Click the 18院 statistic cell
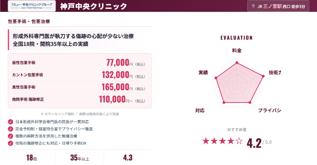Viewport: 317px width, 165px height. 32,157
